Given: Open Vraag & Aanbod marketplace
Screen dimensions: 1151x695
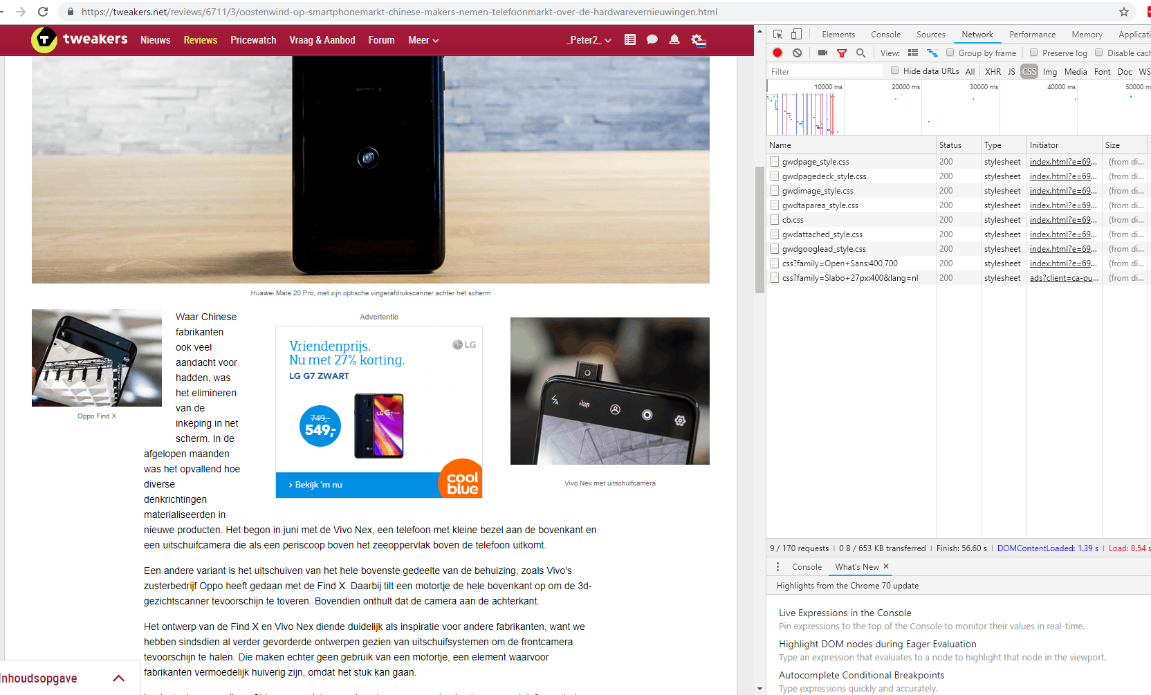Looking at the screenshot, I should pyautogui.click(x=322, y=40).
